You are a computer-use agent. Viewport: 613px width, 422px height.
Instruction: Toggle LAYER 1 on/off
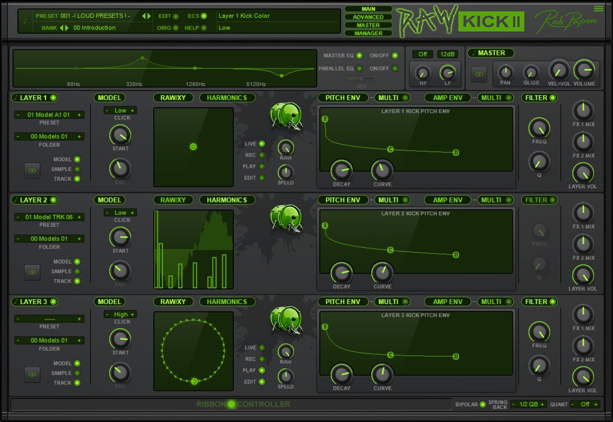53,97
